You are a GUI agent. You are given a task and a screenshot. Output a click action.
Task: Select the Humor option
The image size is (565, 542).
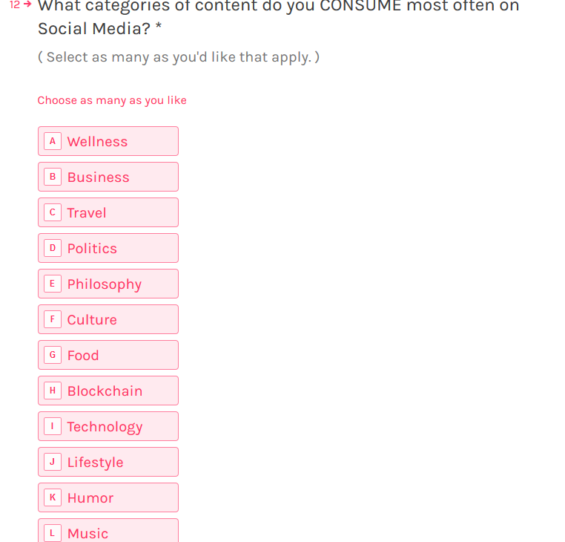pyautogui.click(x=108, y=497)
